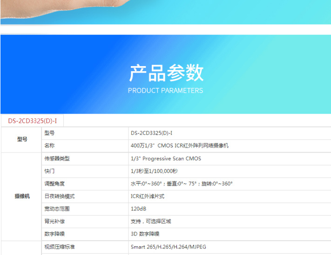The height and width of the screenshot is (255, 331).
Task: Click the 1/3秒至1/100,000秒 value
Action: point(154,171)
